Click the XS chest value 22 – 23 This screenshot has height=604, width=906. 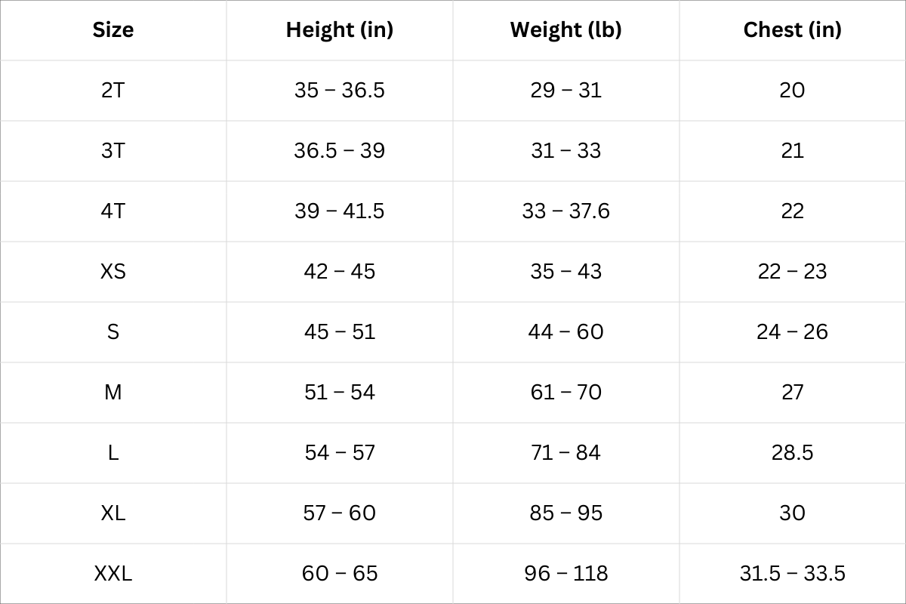tap(792, 272)
